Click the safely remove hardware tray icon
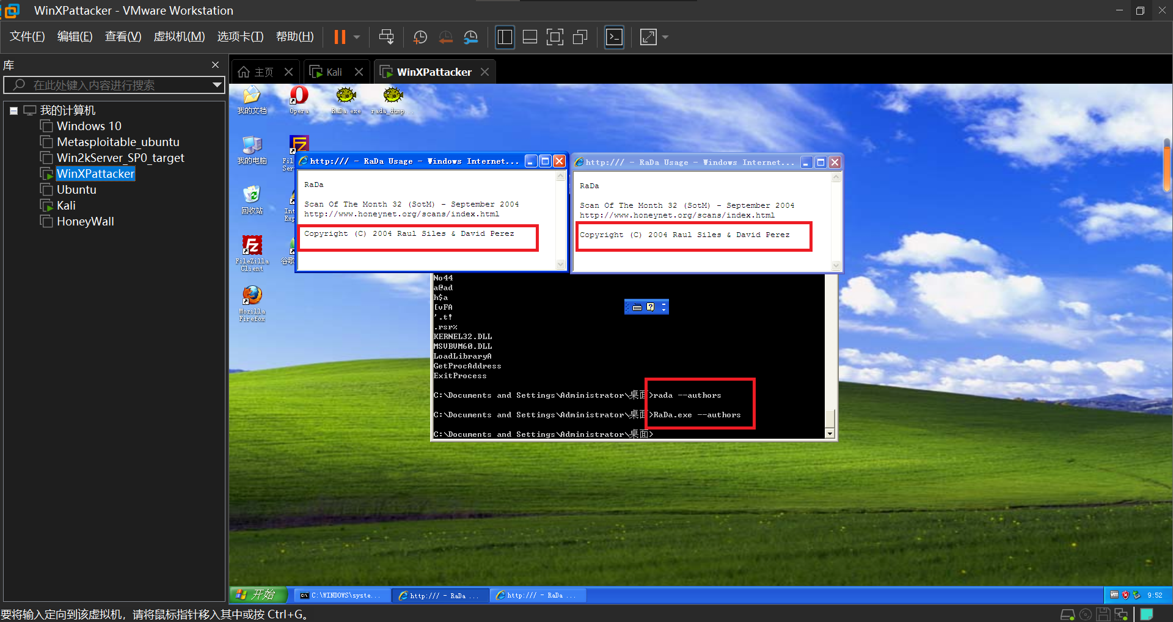The image size is (1173, 622). pyautogui.click(x=1136, y=595)
